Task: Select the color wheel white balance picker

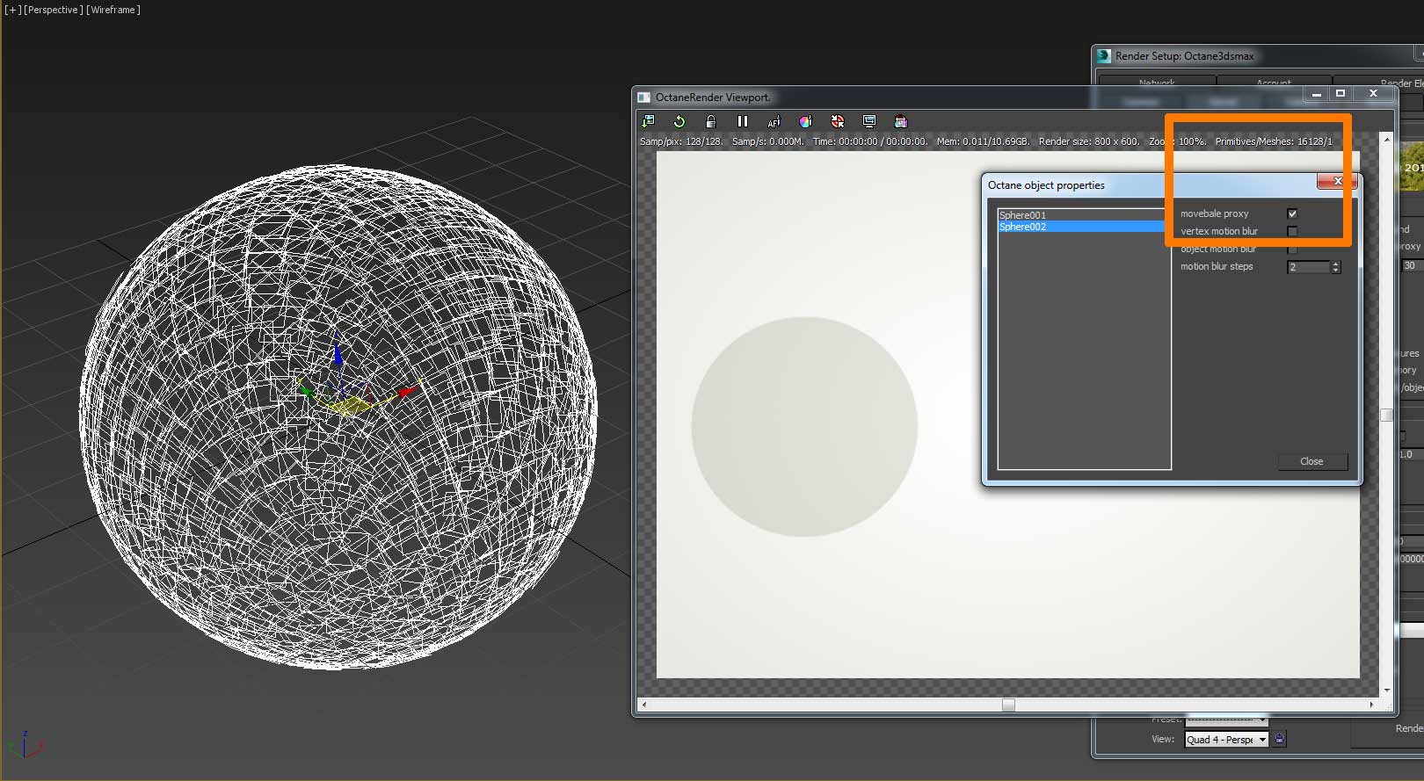Action: point(806,121)
